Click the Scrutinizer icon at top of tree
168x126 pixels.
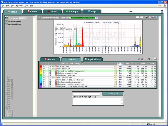[7, 18]
